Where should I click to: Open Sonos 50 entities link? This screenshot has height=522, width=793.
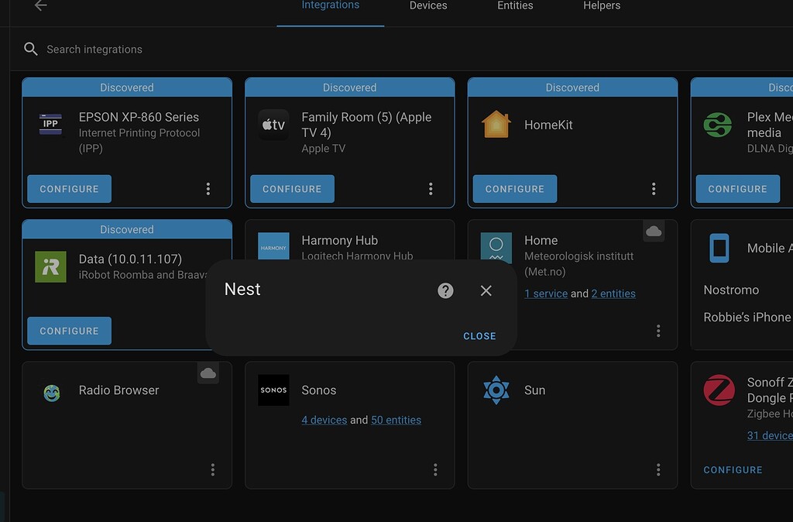point(396,420)
